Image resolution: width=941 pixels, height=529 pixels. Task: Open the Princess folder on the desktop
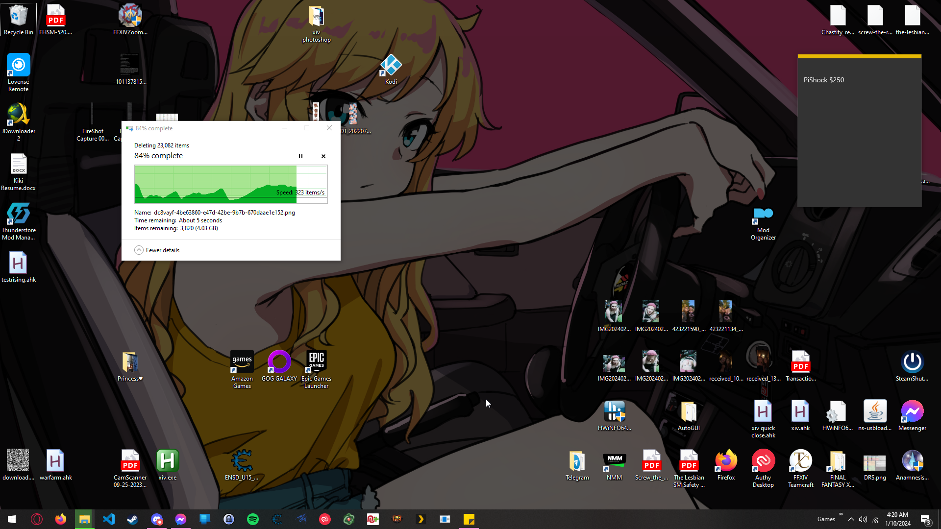(x=130, y=366)
